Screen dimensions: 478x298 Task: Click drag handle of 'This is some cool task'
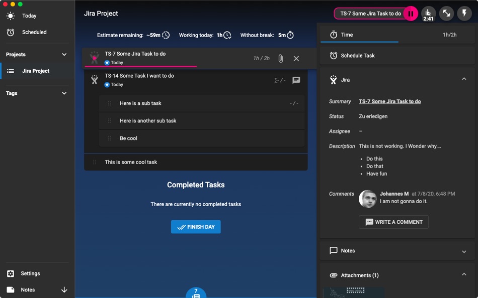95,162
